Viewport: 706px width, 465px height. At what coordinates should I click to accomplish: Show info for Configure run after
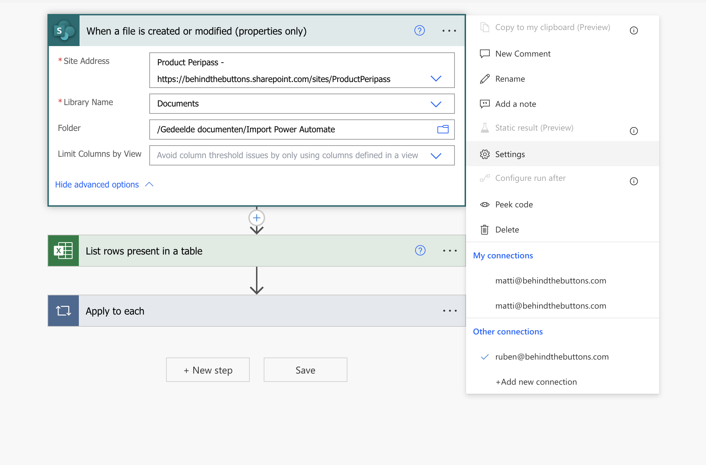coord(634,181)
